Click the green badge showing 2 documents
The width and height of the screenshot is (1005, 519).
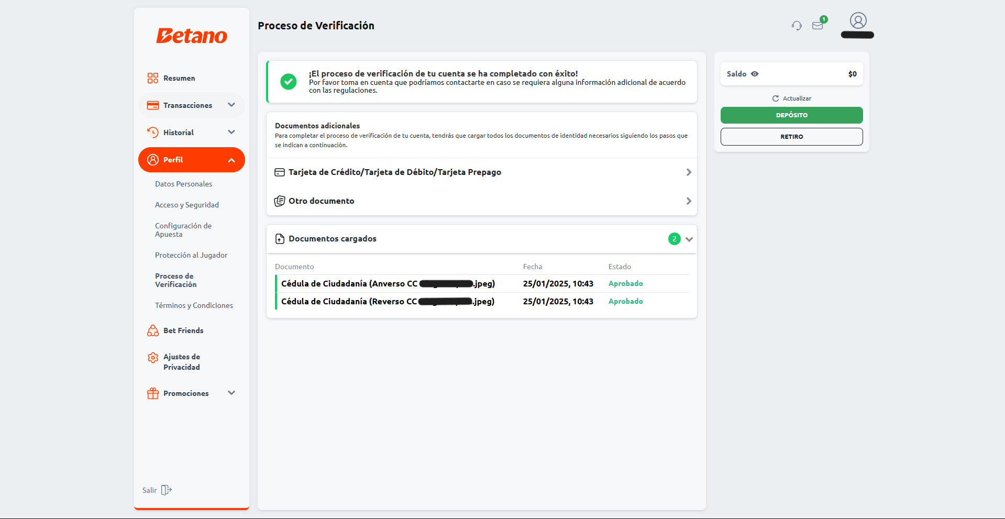[675, 239]
